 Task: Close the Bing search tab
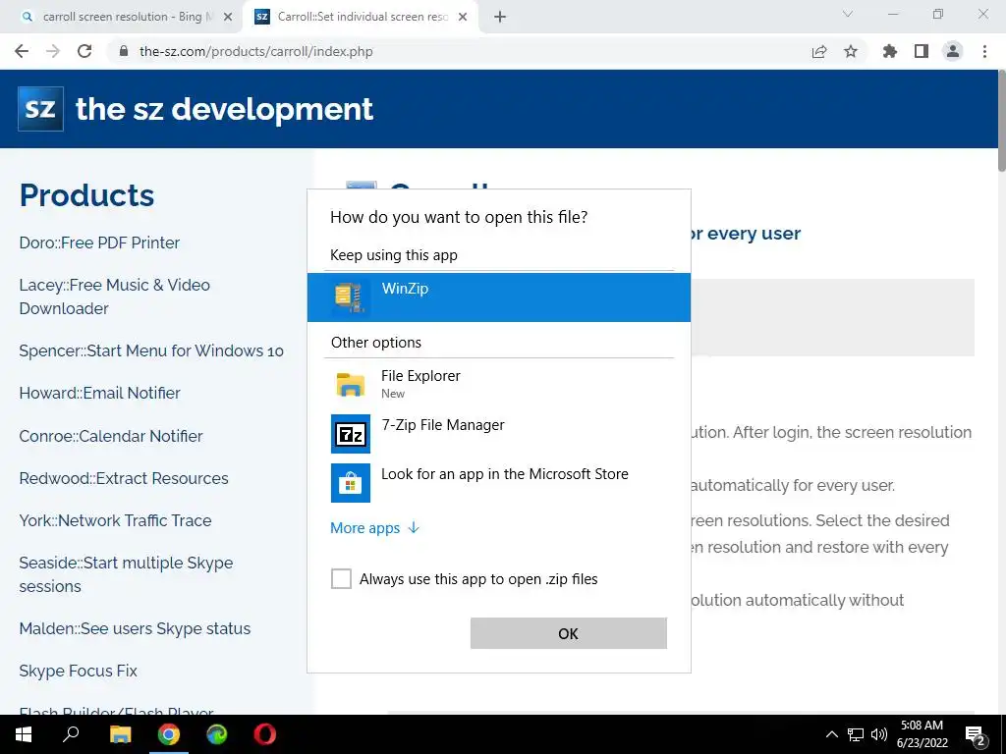228,18
